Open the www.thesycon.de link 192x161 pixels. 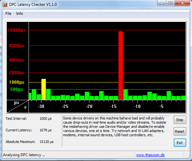click(x=150, y=155)
